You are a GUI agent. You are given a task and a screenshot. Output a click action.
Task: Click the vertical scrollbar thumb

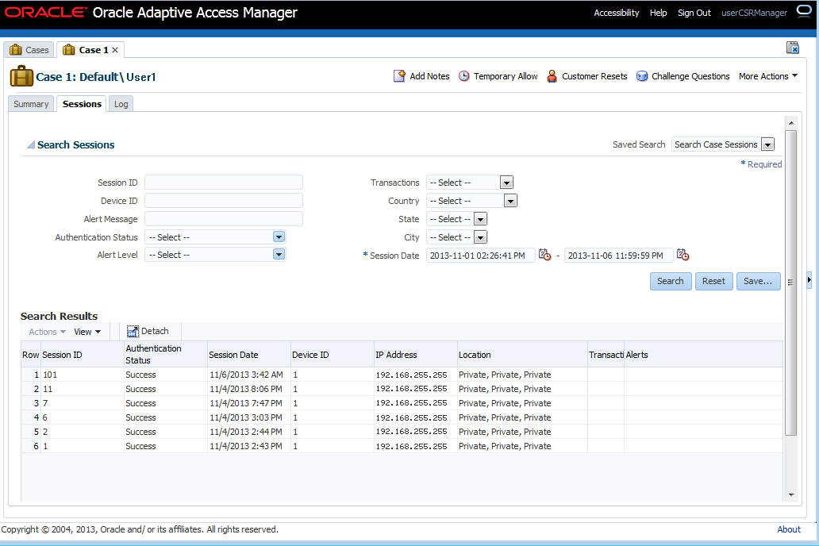pyautogui.click(x=791, y=283)
